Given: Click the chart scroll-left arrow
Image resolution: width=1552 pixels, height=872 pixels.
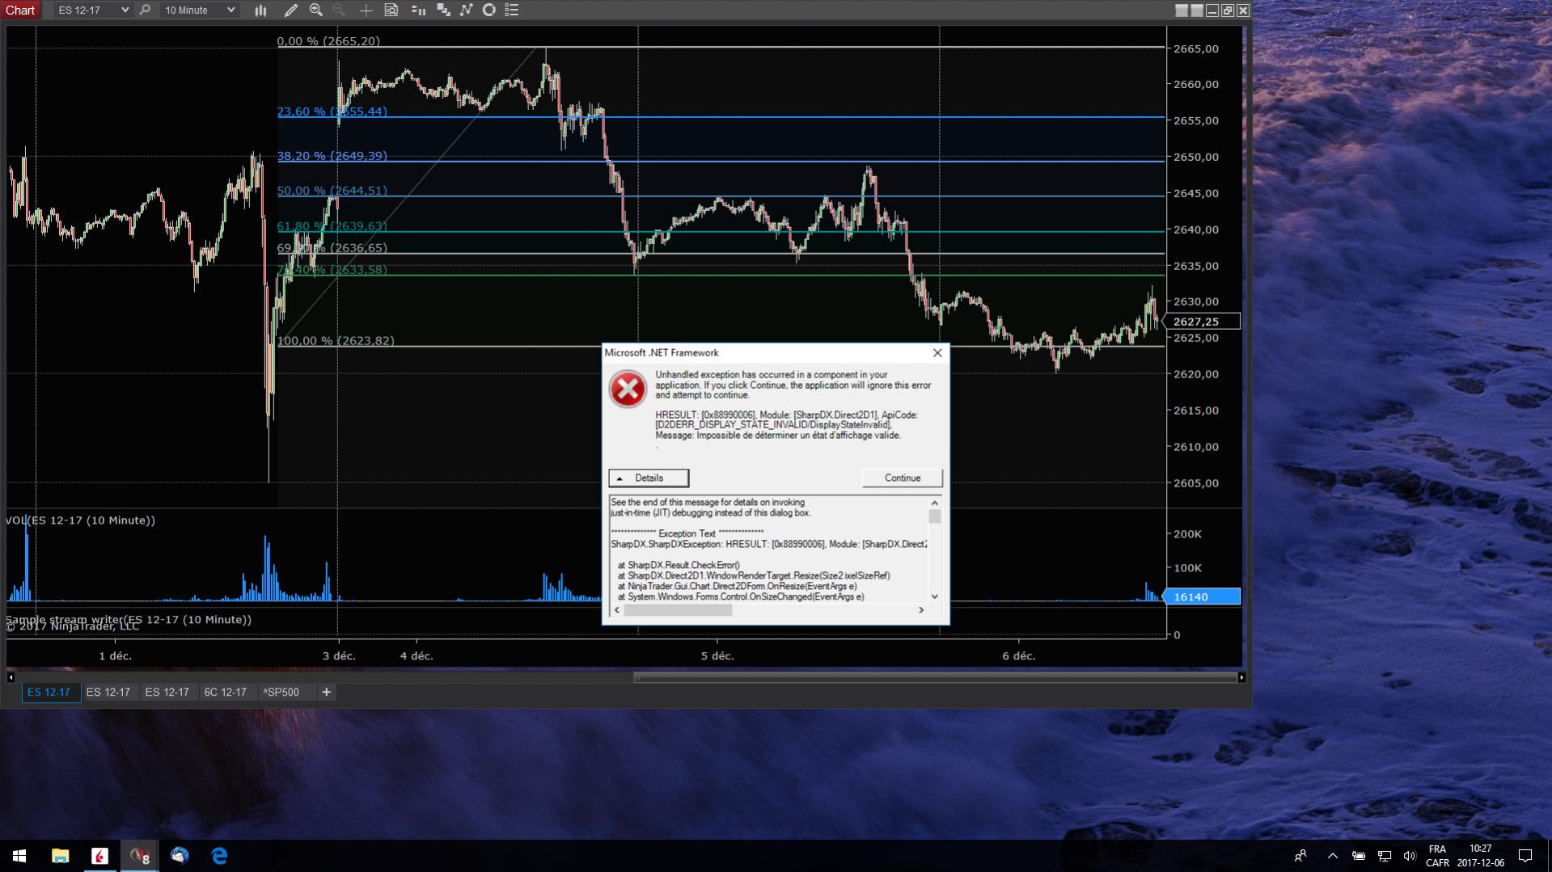Looking at the screenshot, I should (x=11, y=677).
